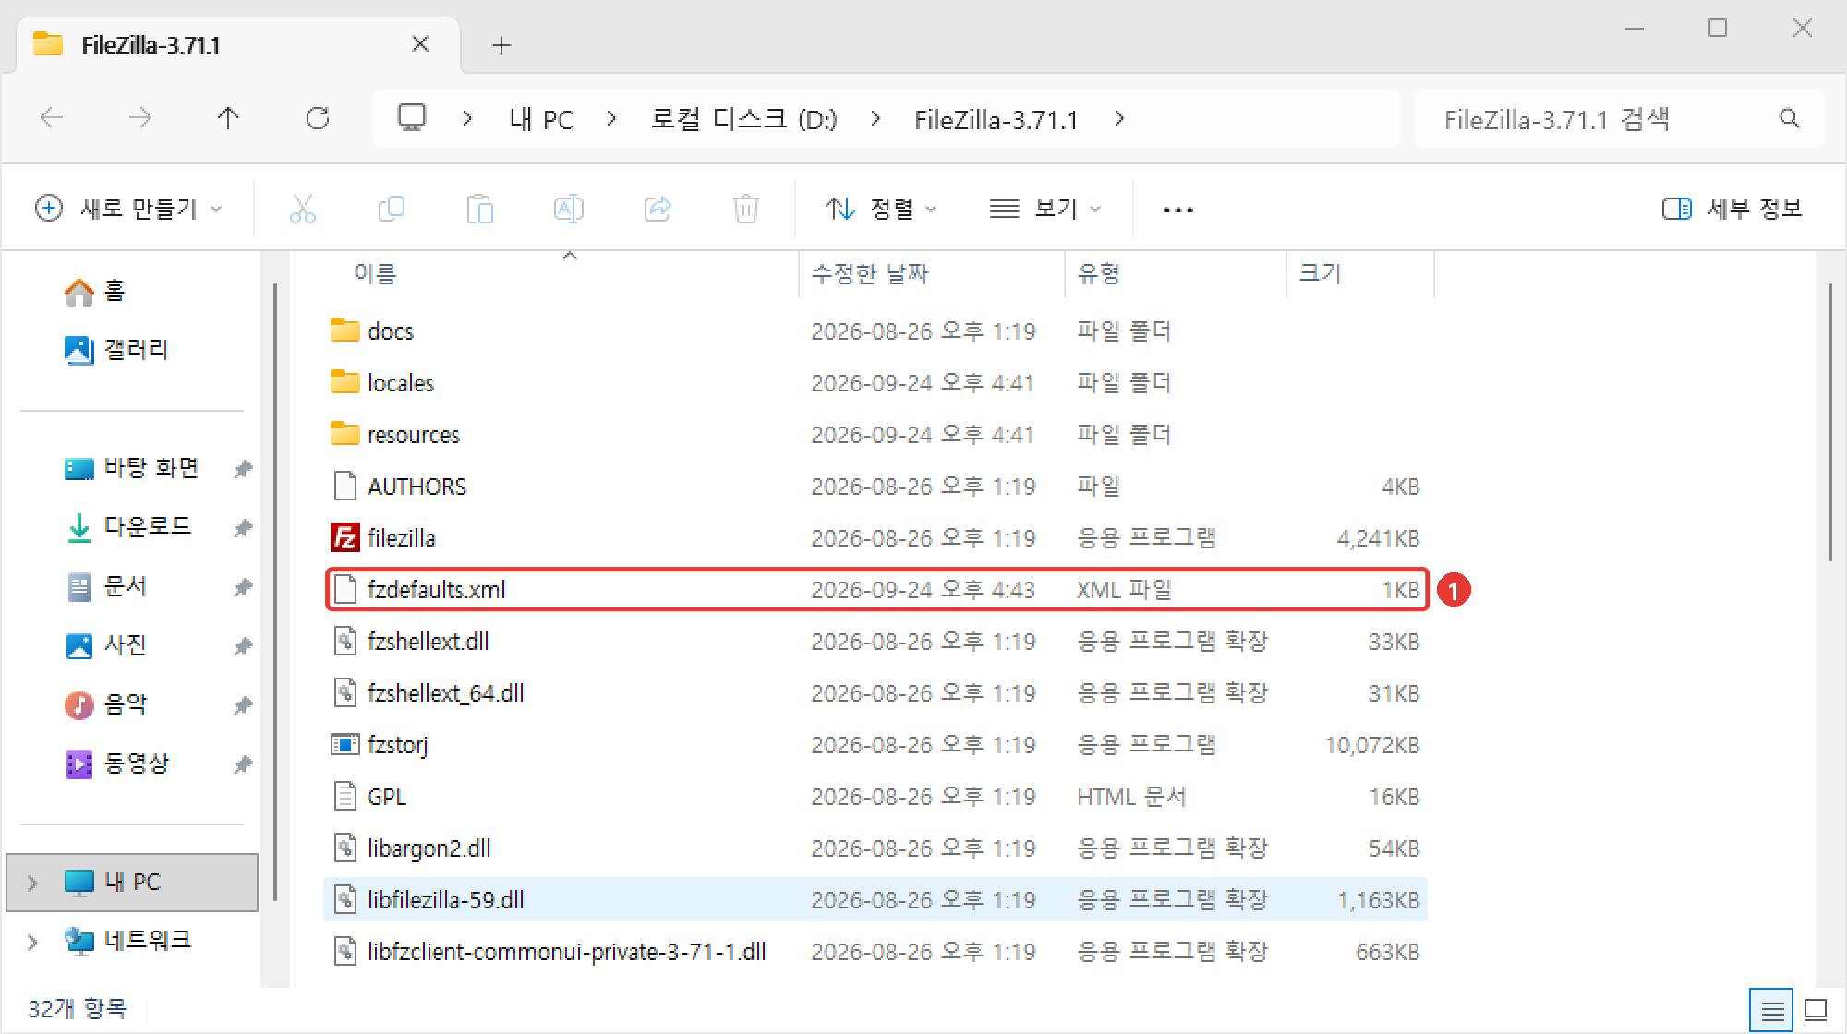This screenshot has height=1034, width=1847.
Task: Open 문서 quick access folder
Action: pyautogui.click(x=105, y=586)
